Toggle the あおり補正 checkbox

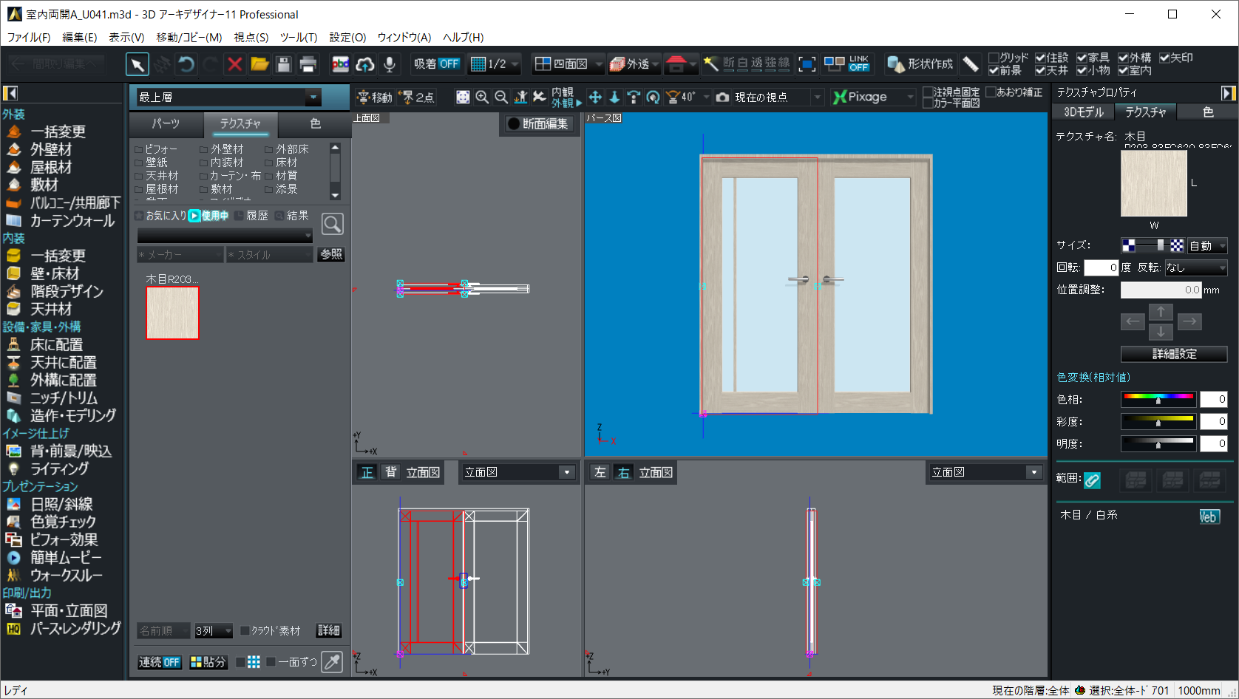click(991, 92)
